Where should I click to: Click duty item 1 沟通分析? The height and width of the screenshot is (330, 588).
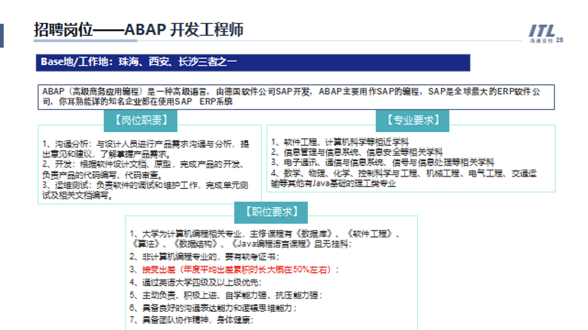[145, 149]
